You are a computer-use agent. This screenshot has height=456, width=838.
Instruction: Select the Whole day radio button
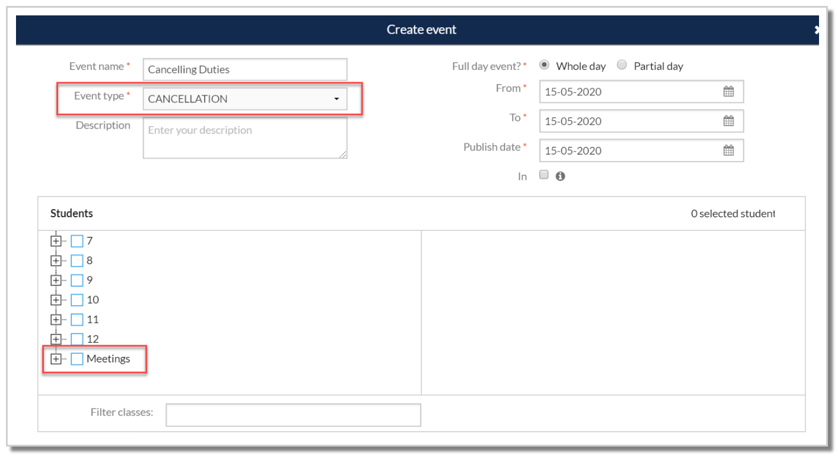coord(544,65)
